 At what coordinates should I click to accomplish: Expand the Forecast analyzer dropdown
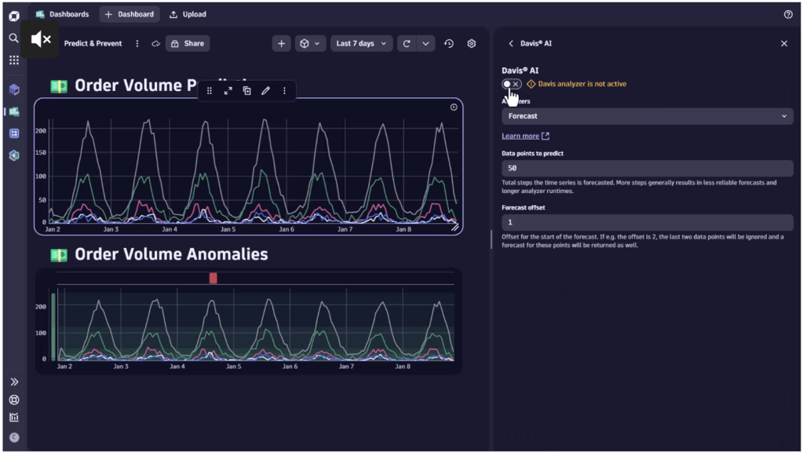pyautogui.click(x=647, y=116)
